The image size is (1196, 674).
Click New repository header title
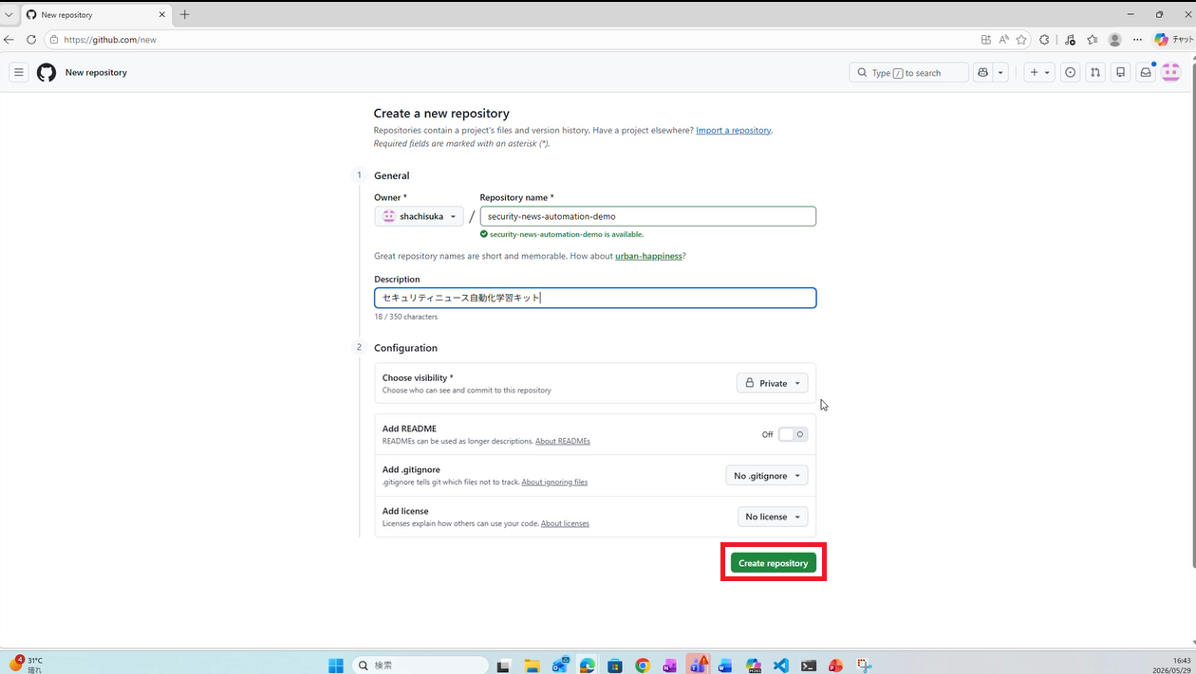click(96, 72)
